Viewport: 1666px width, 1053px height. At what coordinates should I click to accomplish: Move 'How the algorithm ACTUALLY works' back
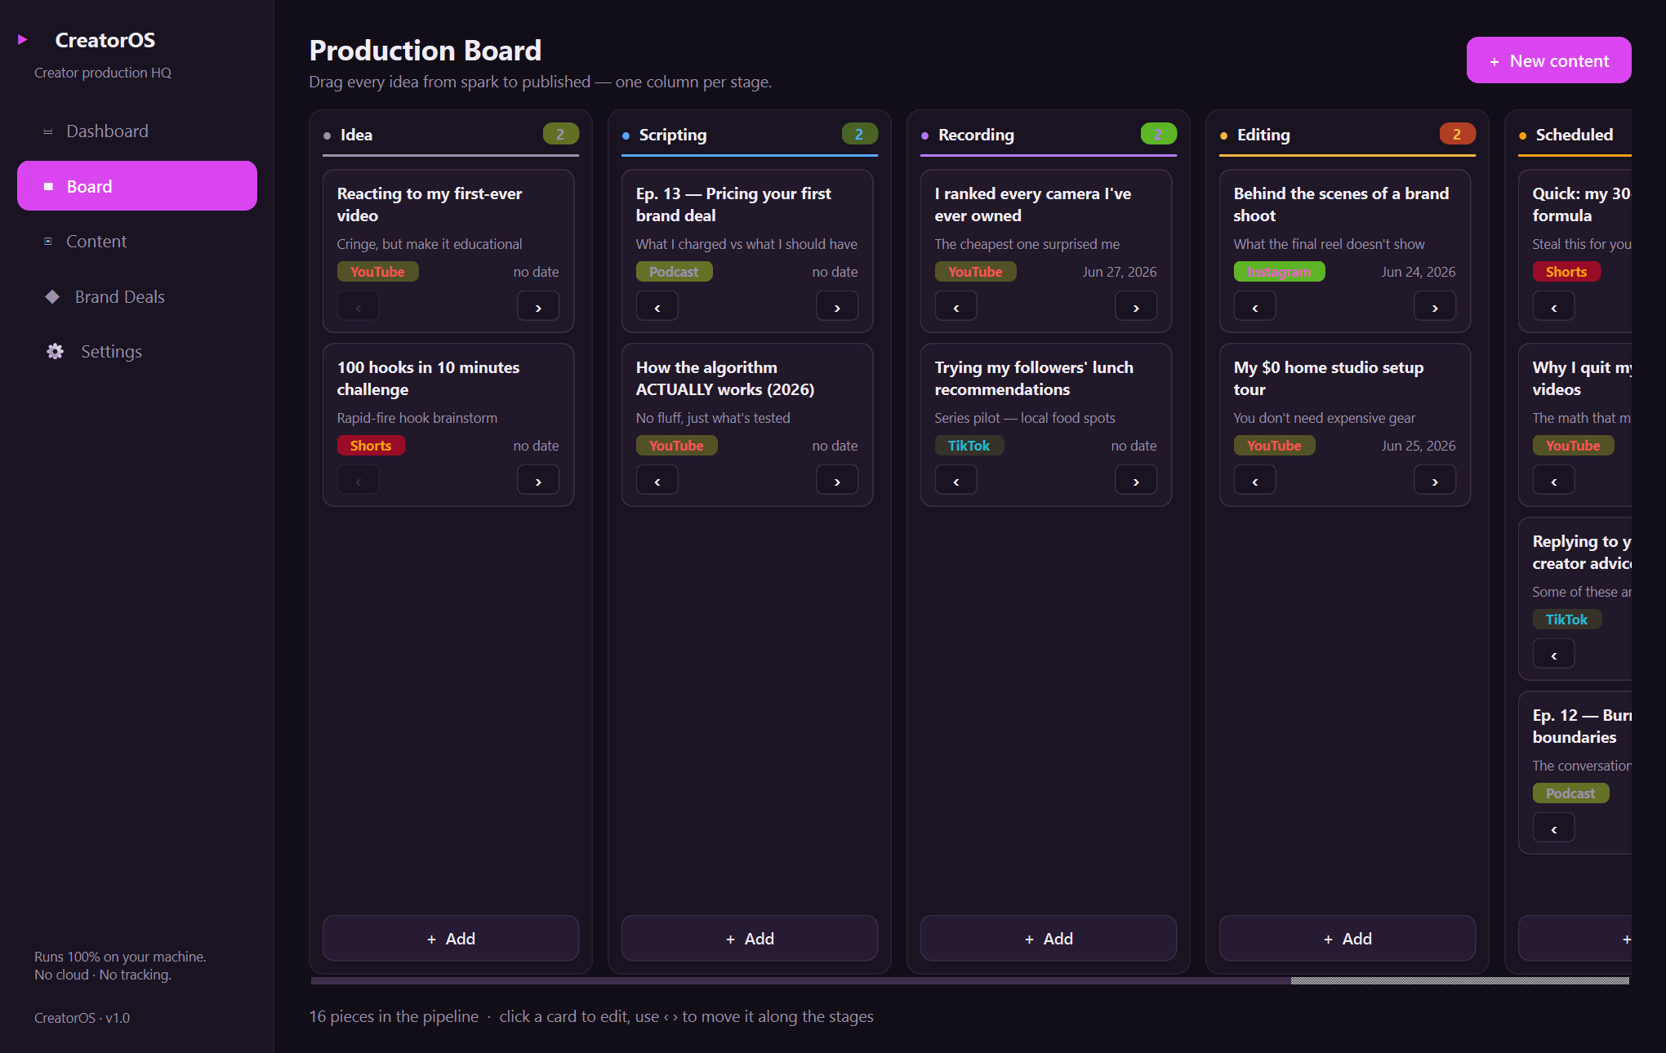click(657, 481)
